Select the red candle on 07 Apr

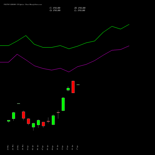click(x=43, y=124)
